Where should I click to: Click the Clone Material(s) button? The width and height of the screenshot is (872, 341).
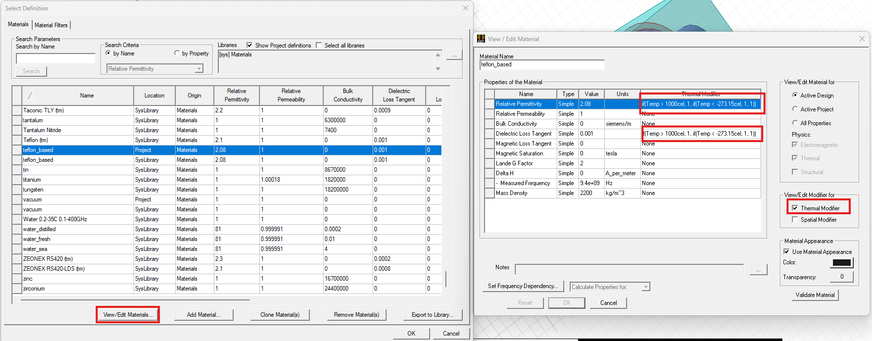point(280,315)
